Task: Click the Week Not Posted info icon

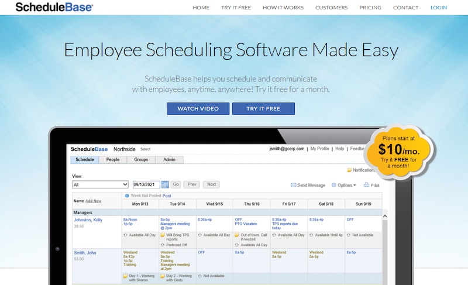Action: (127, 196)
